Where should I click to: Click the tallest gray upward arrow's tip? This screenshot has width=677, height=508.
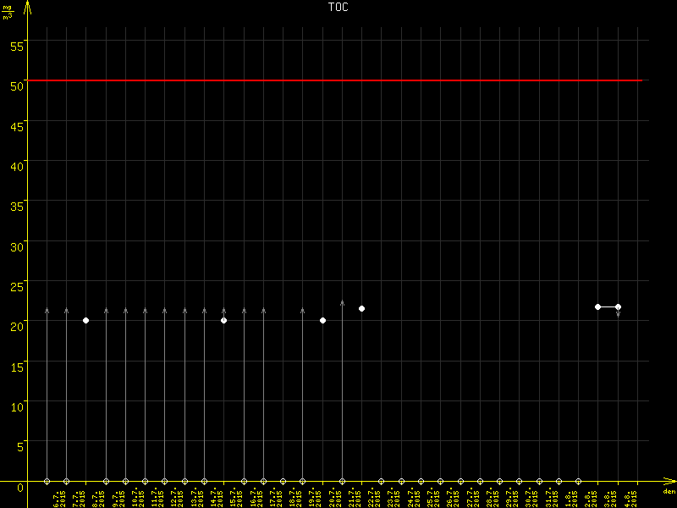click(x=342, y=301)
